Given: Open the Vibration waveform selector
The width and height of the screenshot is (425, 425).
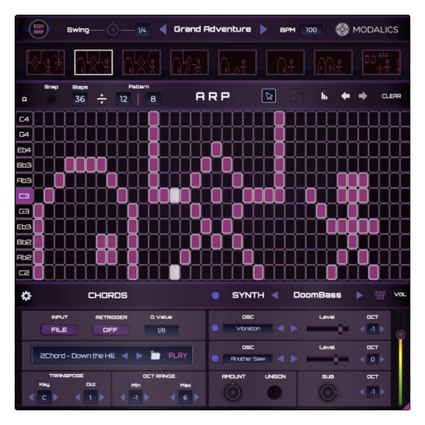Looking at the screenshot, I should (x=248, y=328).
